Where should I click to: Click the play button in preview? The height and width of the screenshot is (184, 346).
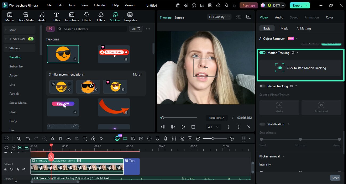(183, 127)
